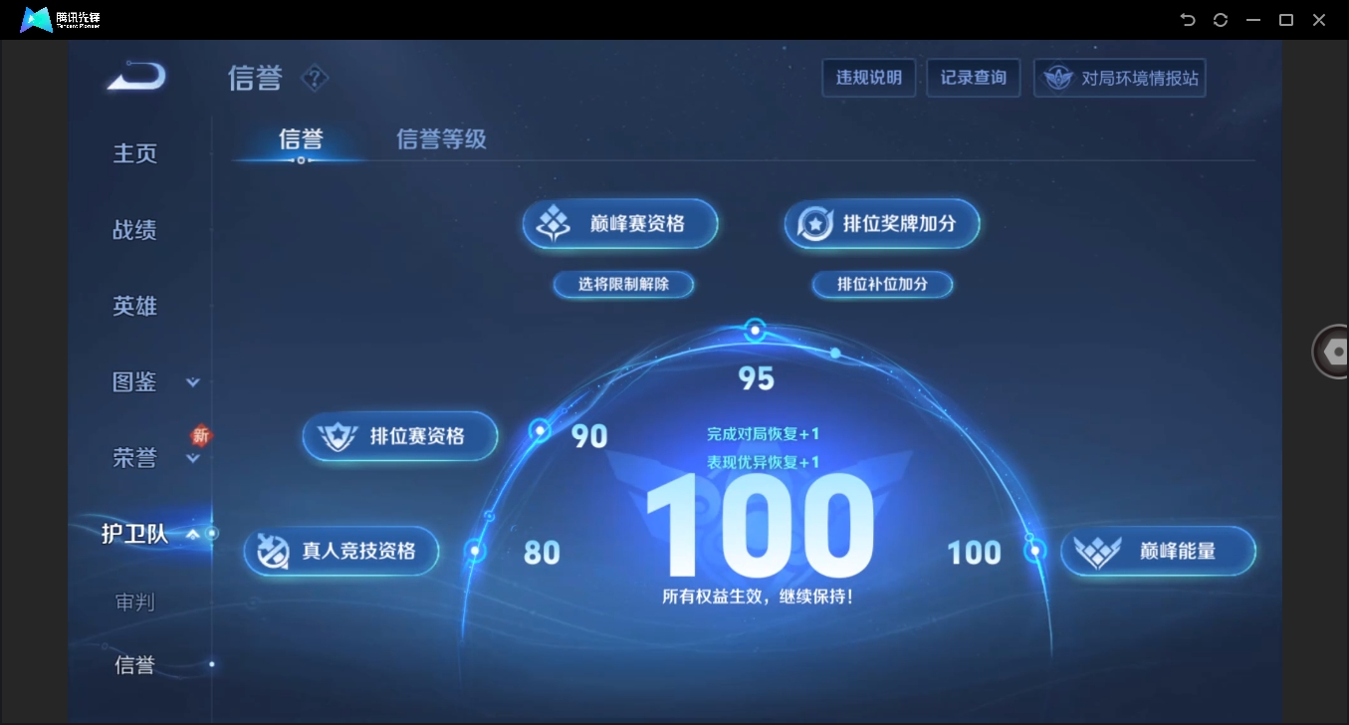
Task: Click the 信誉 page title
Action: click(256, 78)
